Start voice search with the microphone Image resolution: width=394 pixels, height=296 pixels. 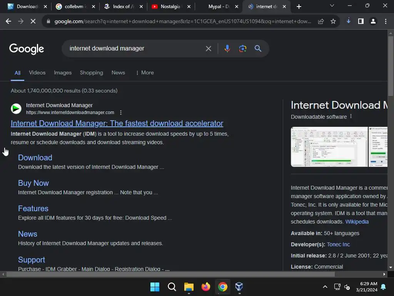(x=227, y=48)
